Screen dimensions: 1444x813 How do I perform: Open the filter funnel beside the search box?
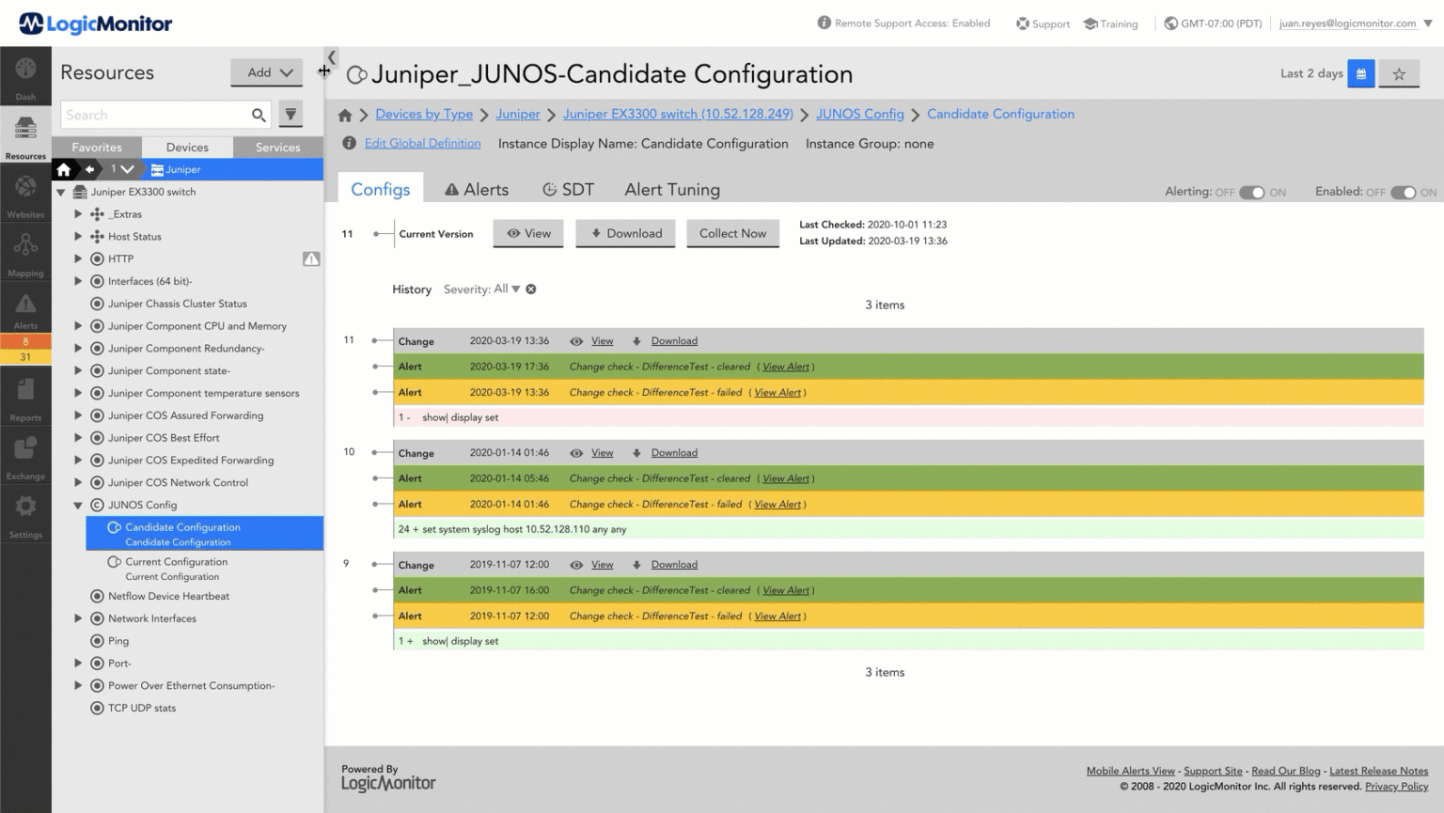pyautogui.click(x=290, y=114)
